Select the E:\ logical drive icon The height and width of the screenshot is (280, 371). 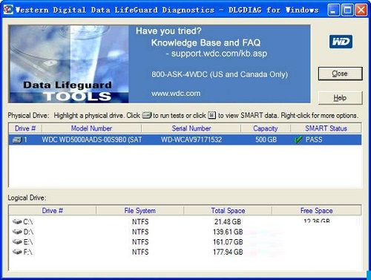coord(17,241)
